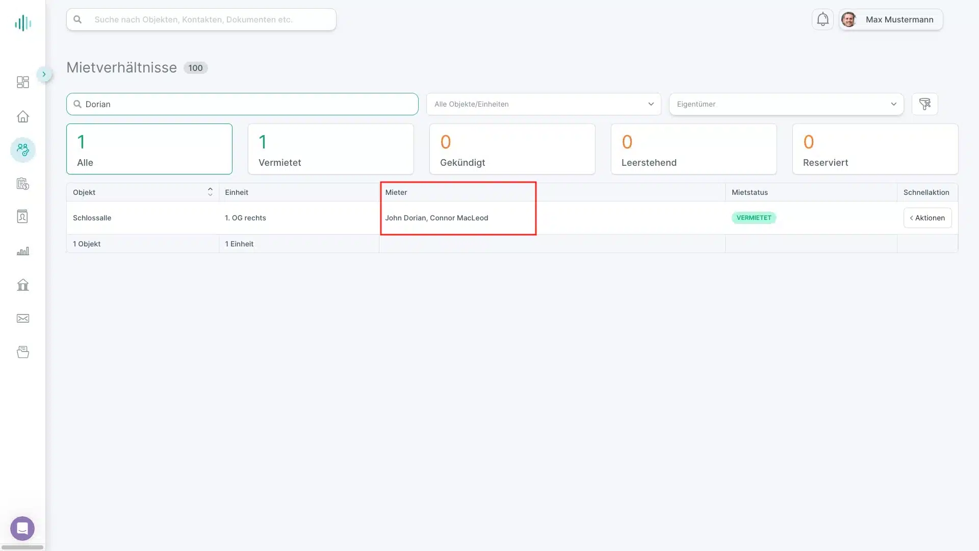Screen dimensions: 979x551
Task: Click the Mietverhältnisse page heading
Action: tap(121, 67)
